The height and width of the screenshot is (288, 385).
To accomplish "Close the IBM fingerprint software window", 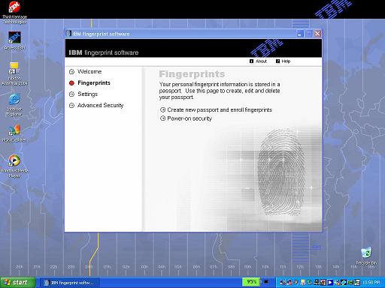I will click(317, 34).
